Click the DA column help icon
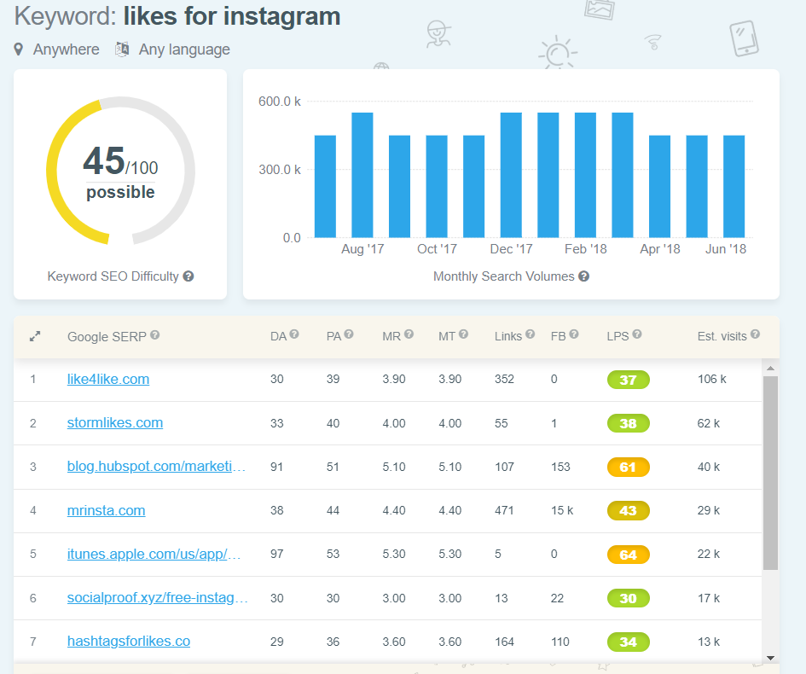 tap(294, 334)
